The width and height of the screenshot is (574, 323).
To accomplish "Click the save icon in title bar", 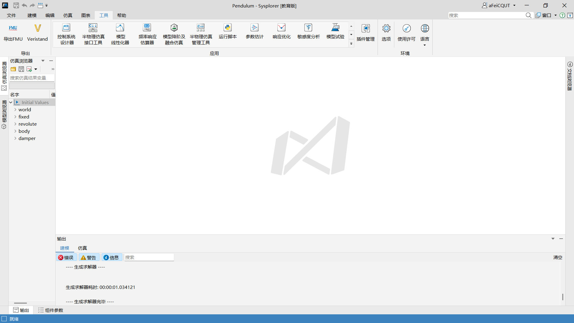I will point(16,5).
